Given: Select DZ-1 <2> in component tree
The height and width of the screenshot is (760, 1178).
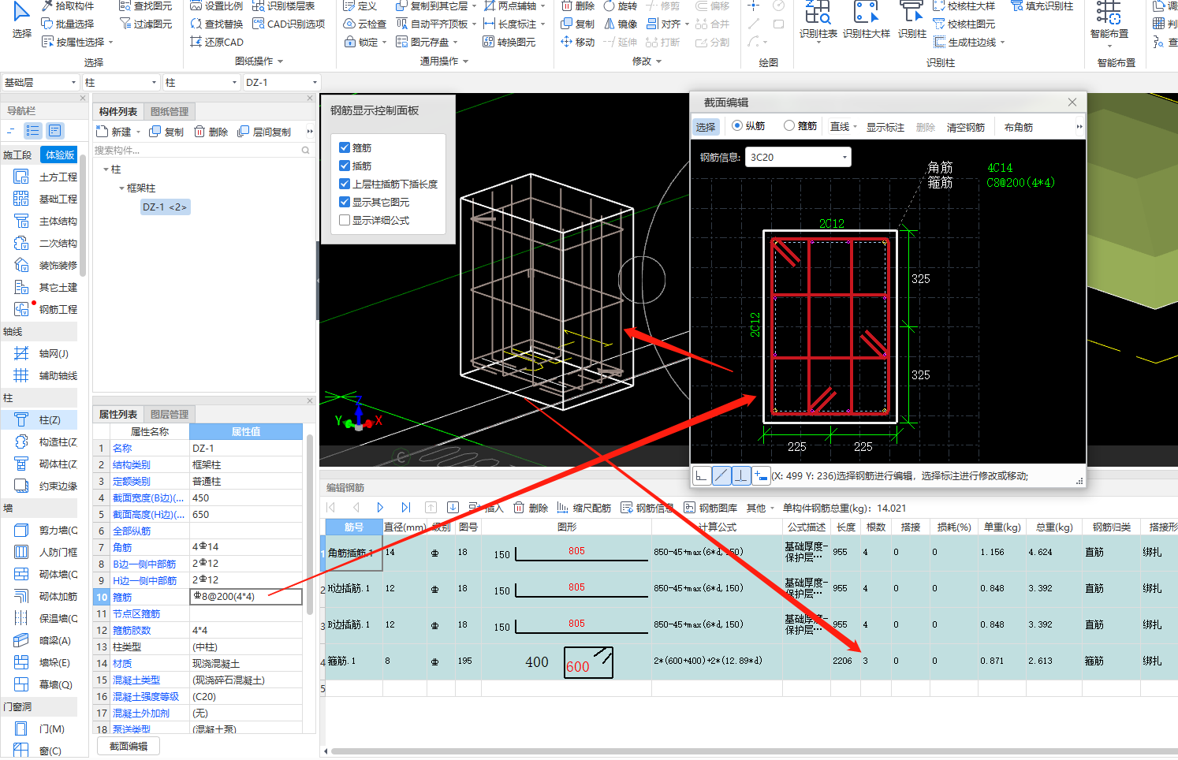Looking at the screenshot, I should coord(165,207).
